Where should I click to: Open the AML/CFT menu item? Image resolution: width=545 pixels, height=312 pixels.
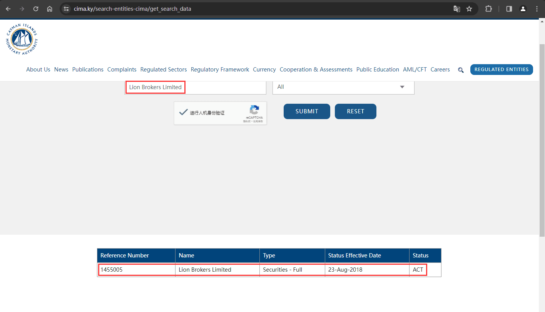(x=415, y=70)
